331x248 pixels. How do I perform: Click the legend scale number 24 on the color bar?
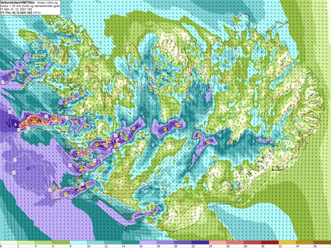coord(210,246)
